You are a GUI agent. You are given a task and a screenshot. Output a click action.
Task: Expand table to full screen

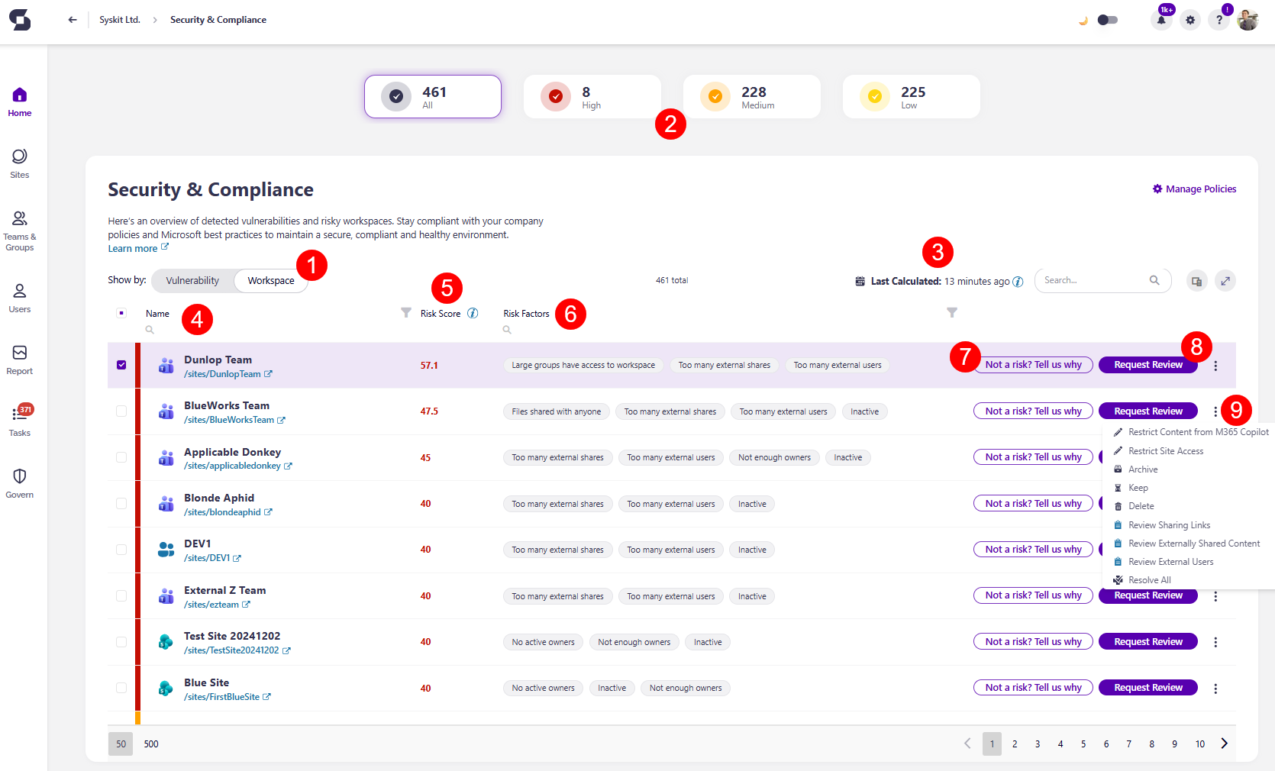1225,281
